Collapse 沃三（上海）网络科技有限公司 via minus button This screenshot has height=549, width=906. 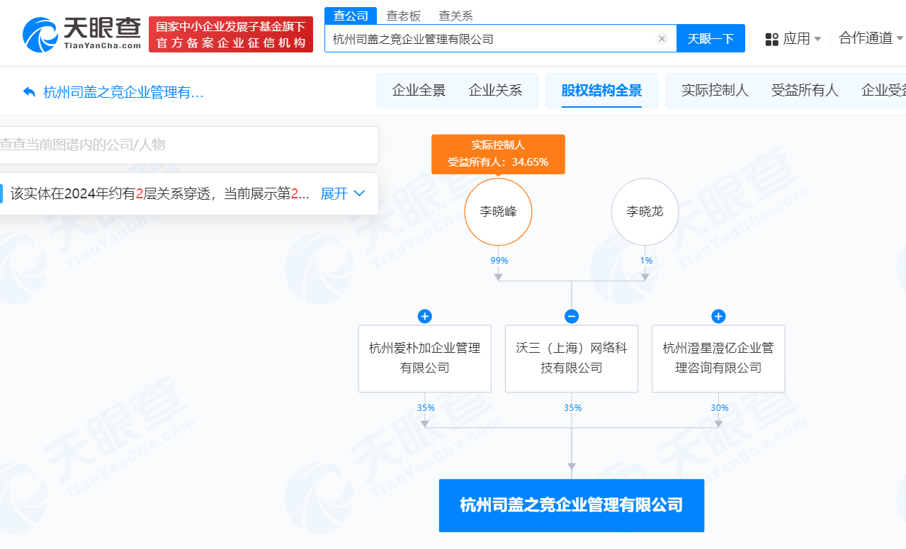[x=571, y=316]
